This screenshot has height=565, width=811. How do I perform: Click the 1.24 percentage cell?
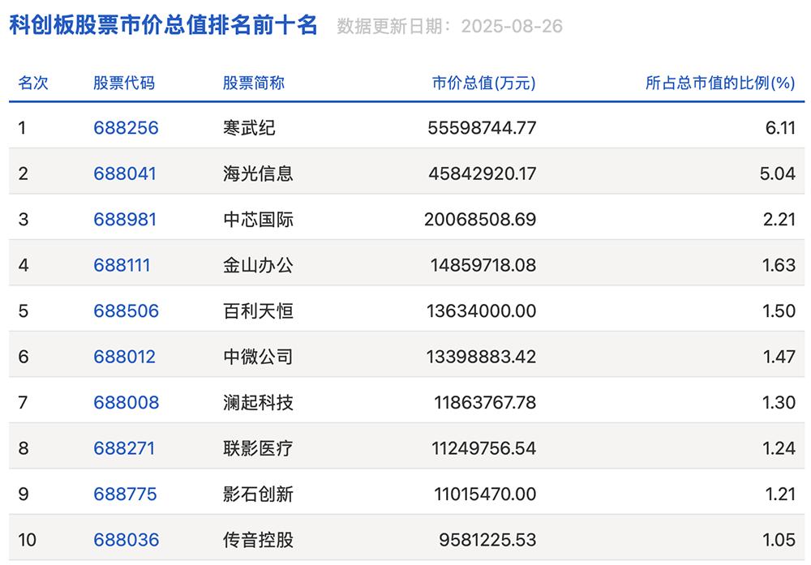pyautogui.click(x=779, y=448)
